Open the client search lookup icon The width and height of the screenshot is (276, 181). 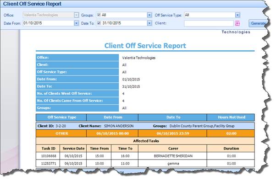point(237,23)
